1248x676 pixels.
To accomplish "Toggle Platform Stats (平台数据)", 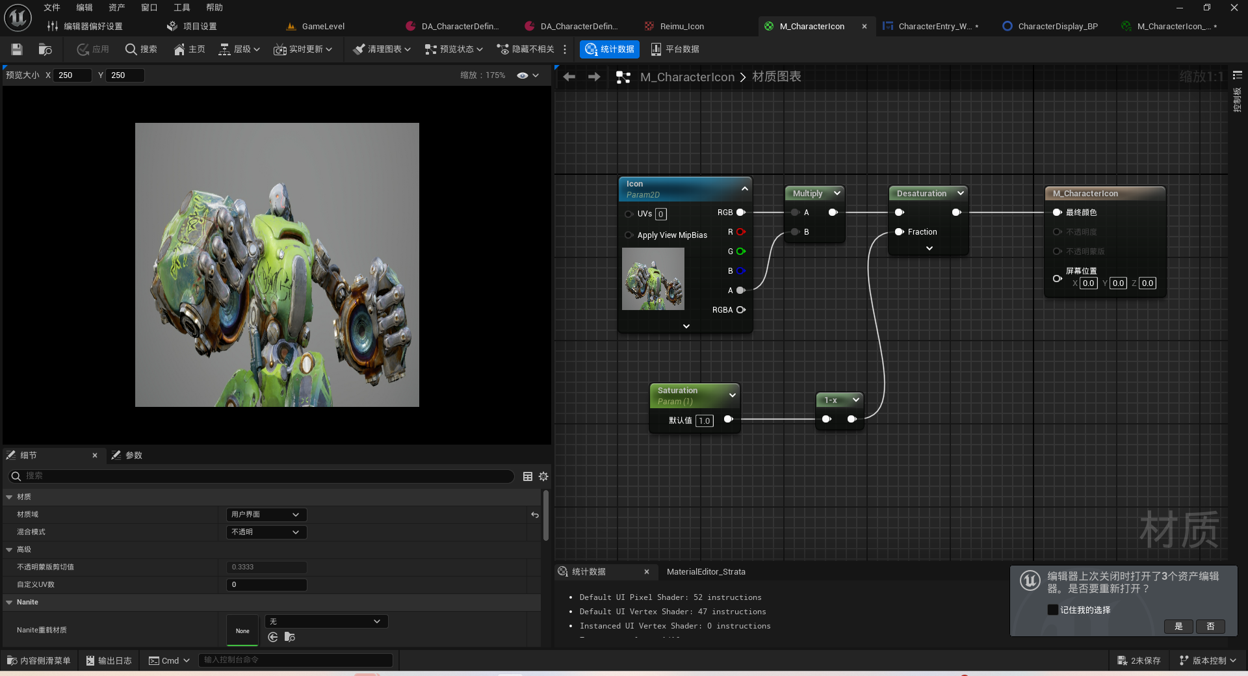I will coord(675,49).
